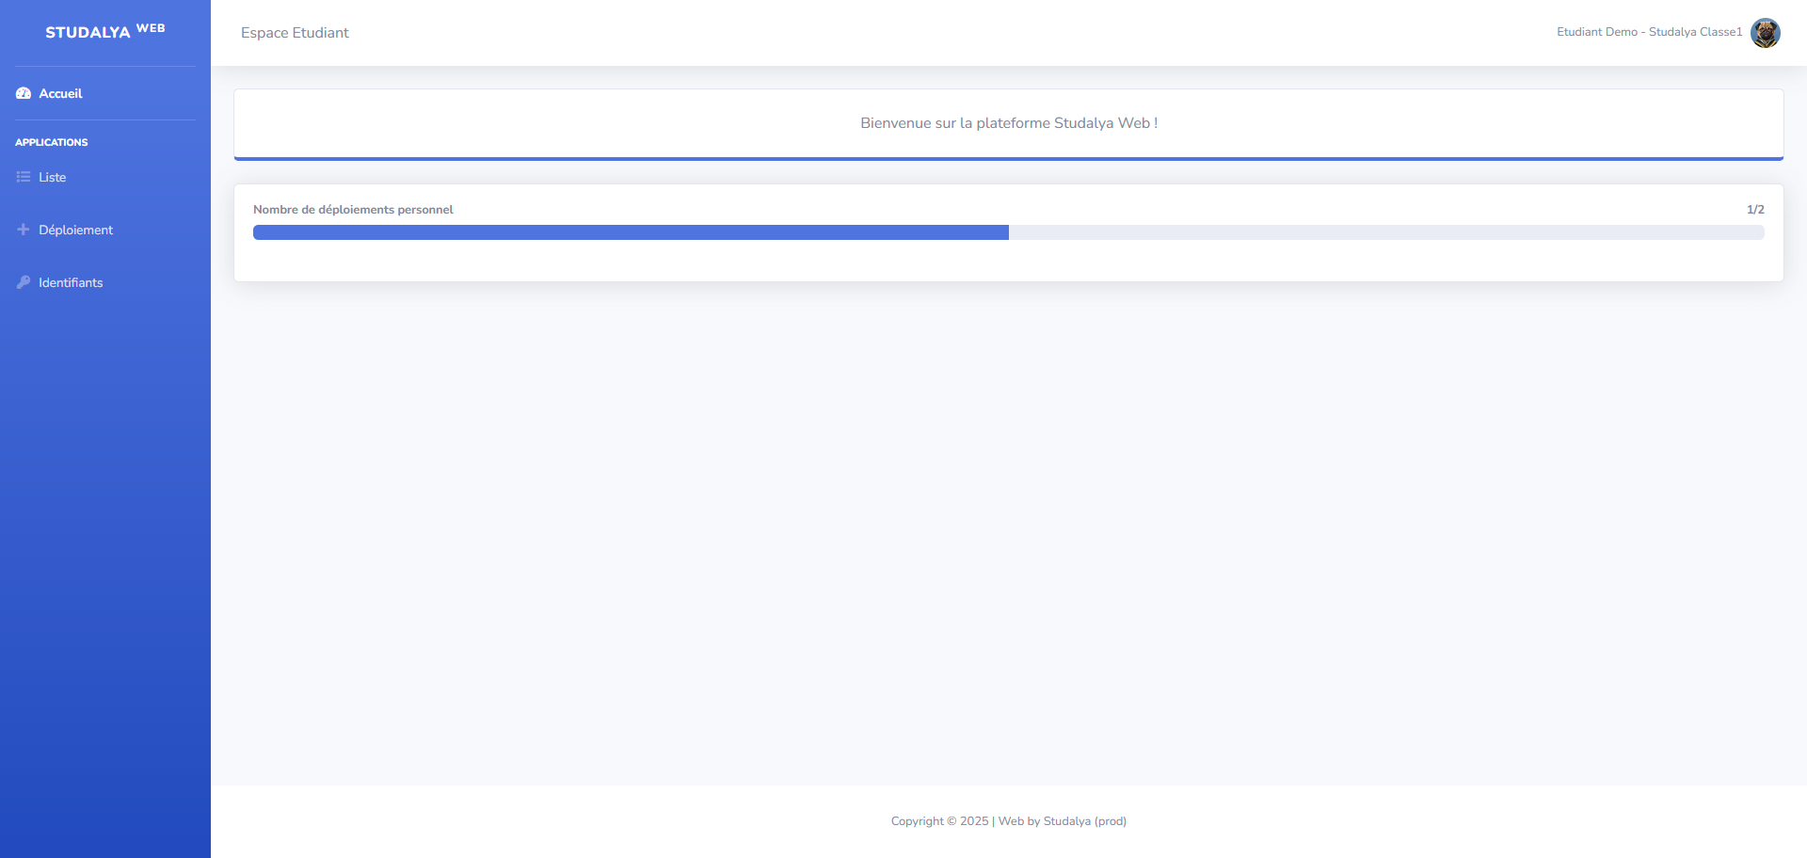Click the Bienvenue sur la plateforme message

(x=1009, y=123)
